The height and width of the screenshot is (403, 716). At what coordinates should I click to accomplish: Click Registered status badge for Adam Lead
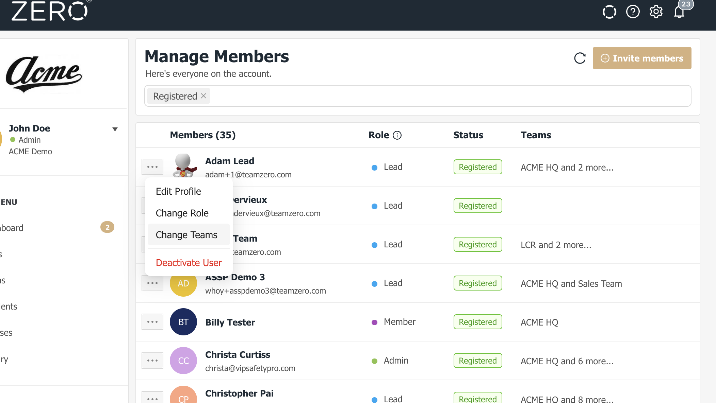tap(477, 167)
